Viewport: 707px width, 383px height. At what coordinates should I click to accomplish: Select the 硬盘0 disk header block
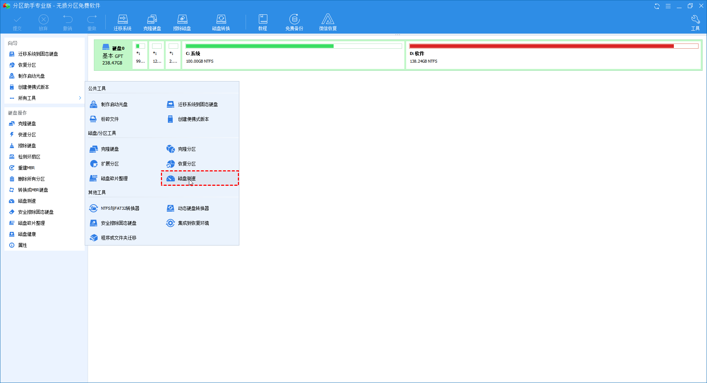(113, 55)
